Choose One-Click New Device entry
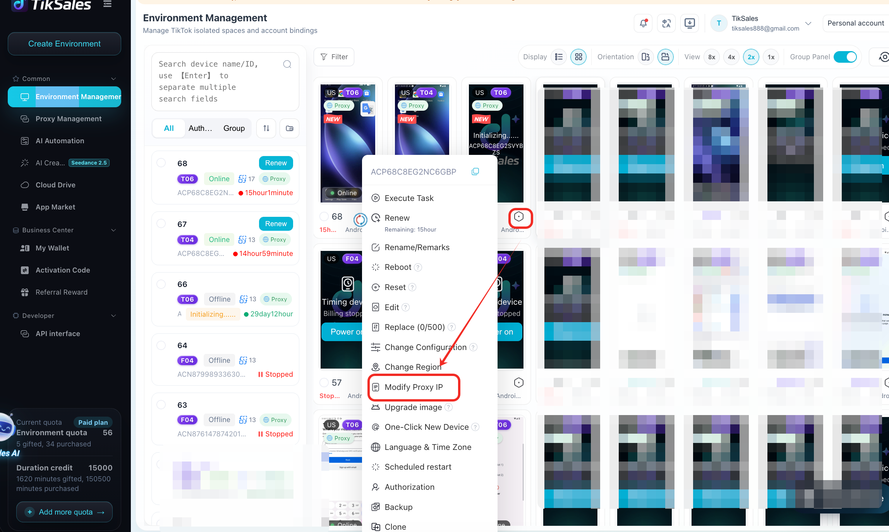The height and width of the screenshot is (532, 889). 430,427
